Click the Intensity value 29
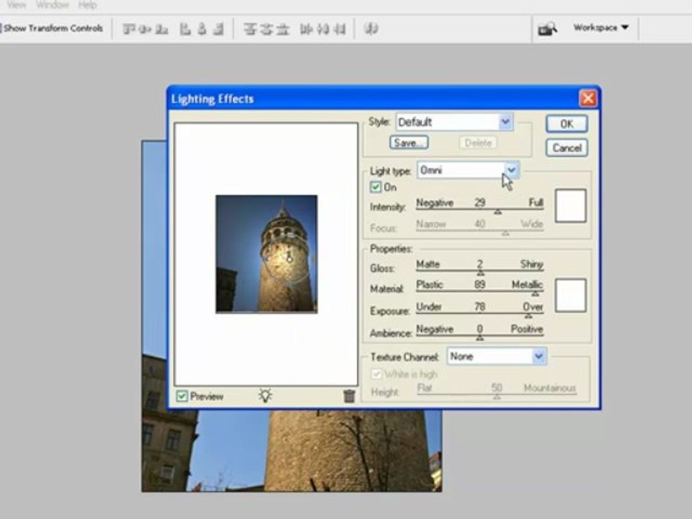692x519 pixels. pos(480,202)
